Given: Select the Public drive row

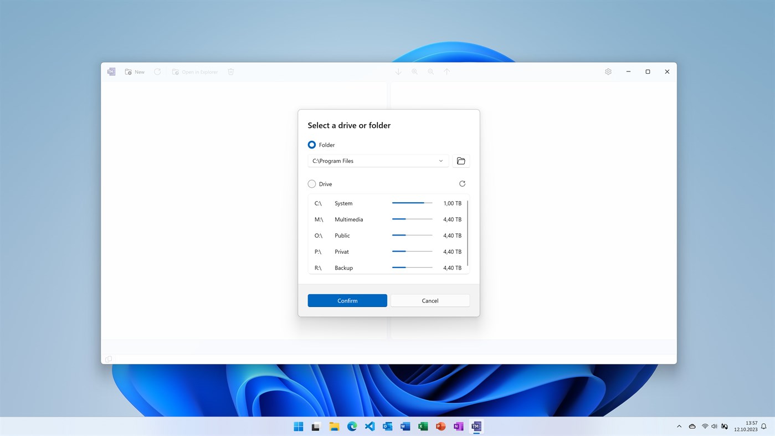Looking at the screenshot, I should tap(388, 235).
